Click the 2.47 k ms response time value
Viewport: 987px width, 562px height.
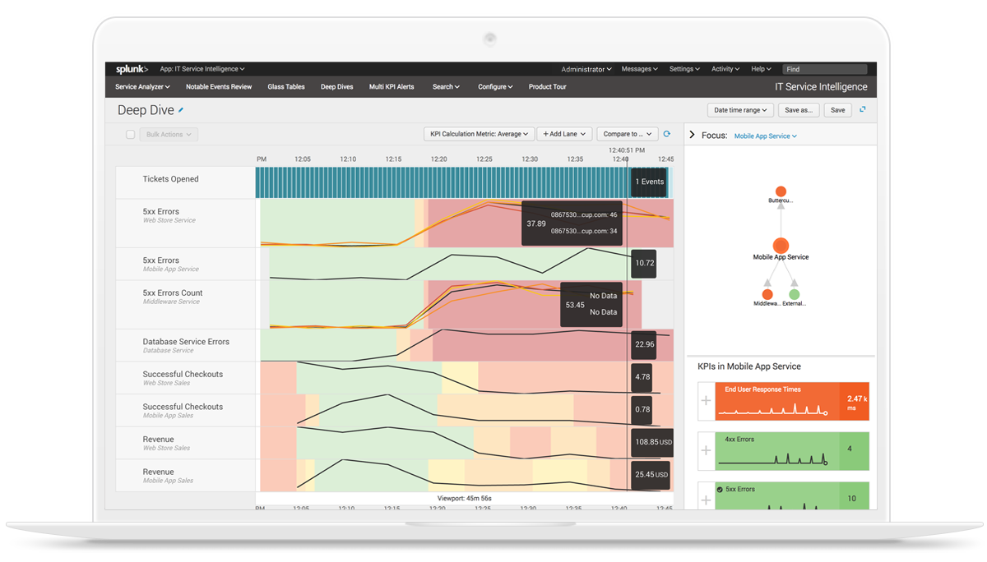pyautogui.click(x=855, y=402)
